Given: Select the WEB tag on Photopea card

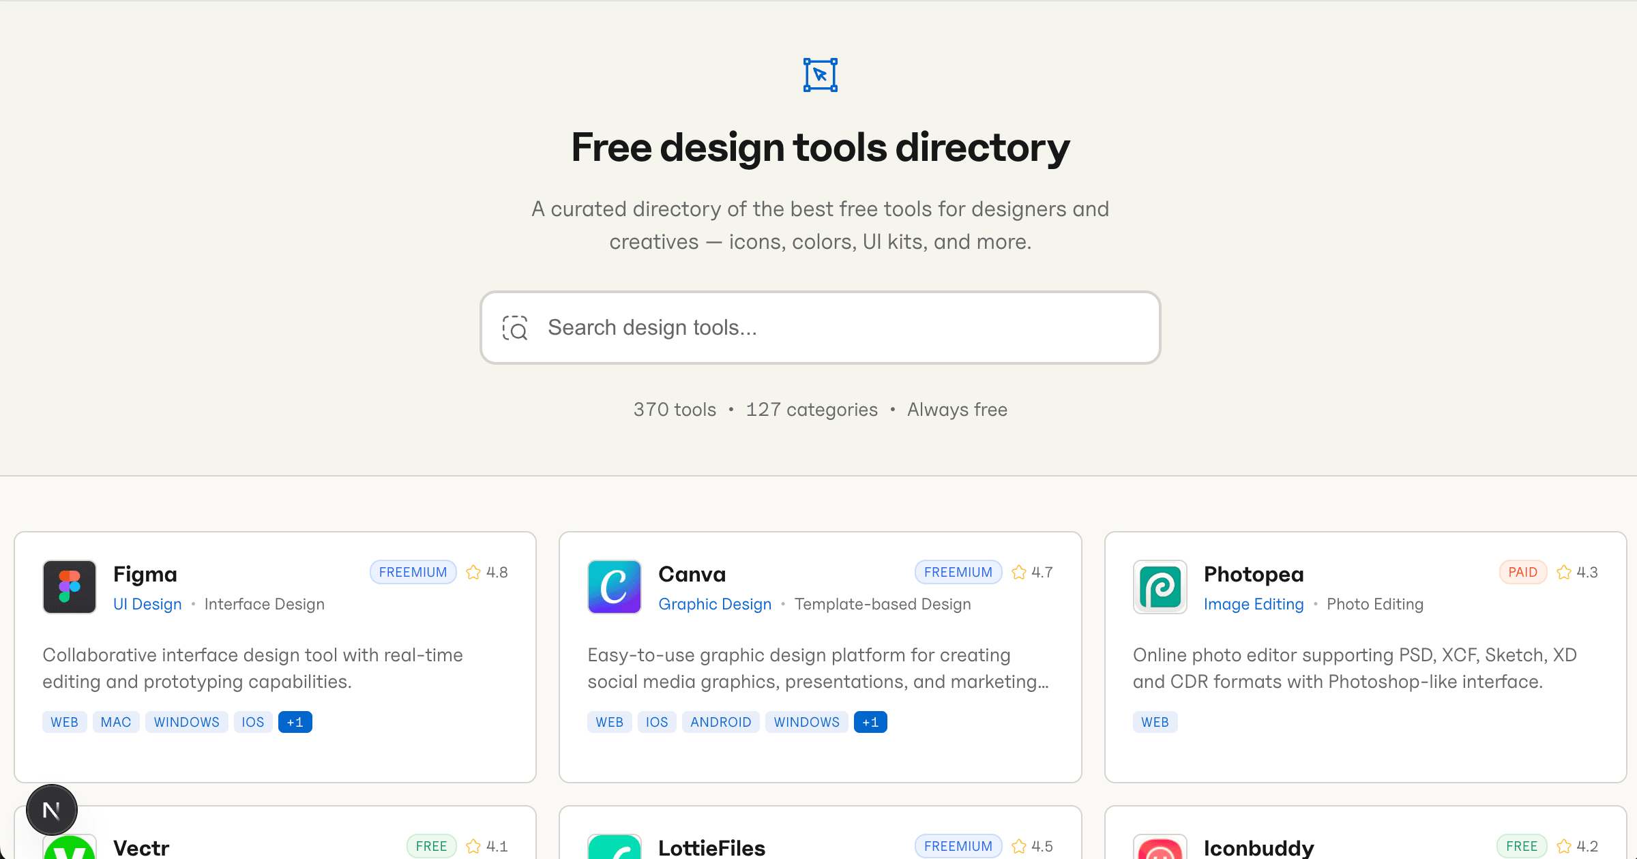Looking at the screenshot, I should (x=1155, y=721).
